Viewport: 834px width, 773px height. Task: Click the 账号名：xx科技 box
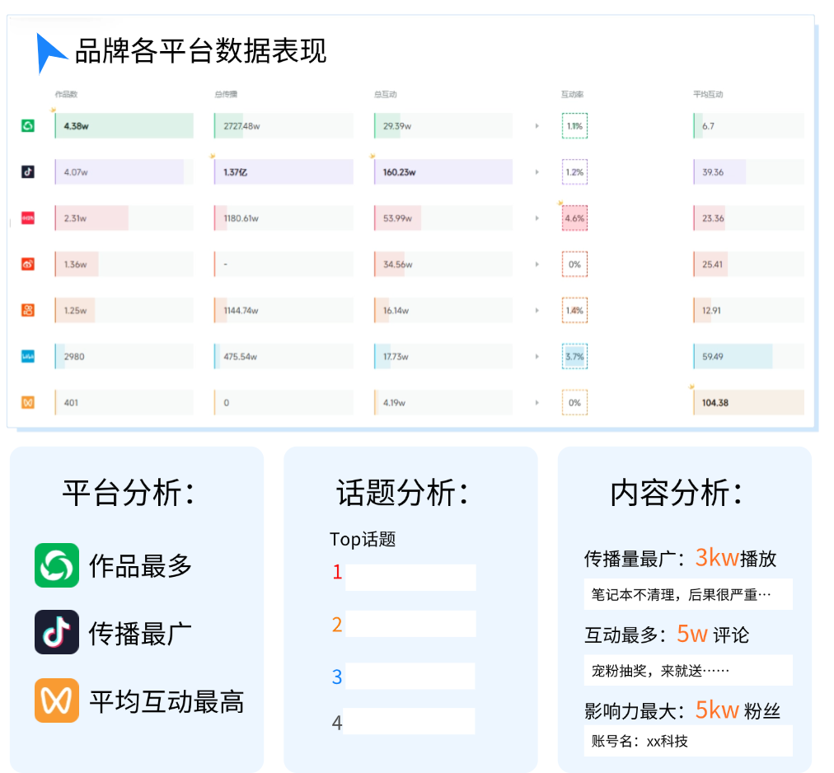click(x=688, y=741)
